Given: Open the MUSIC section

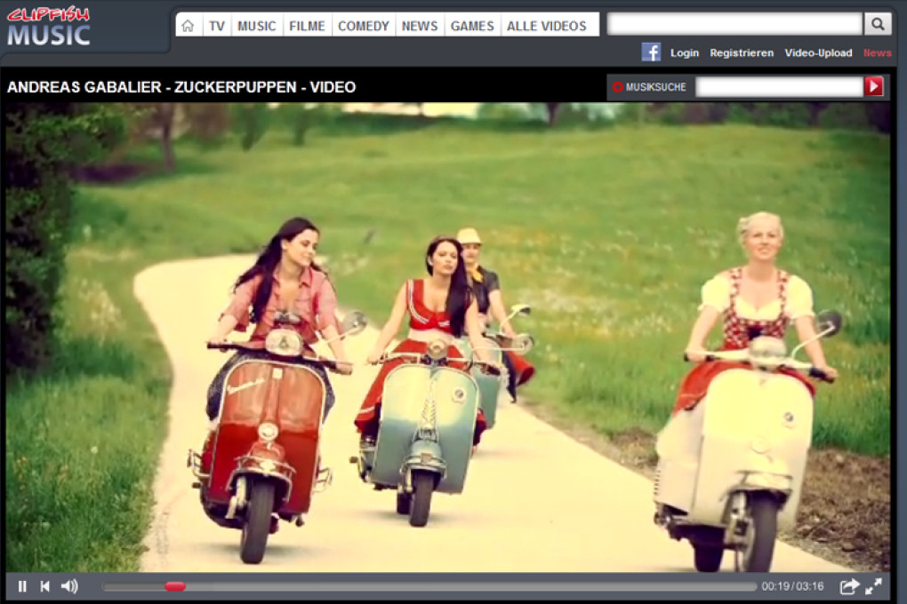Looking at the screenshot, I should pyautogui.click(x=257, y=26).
